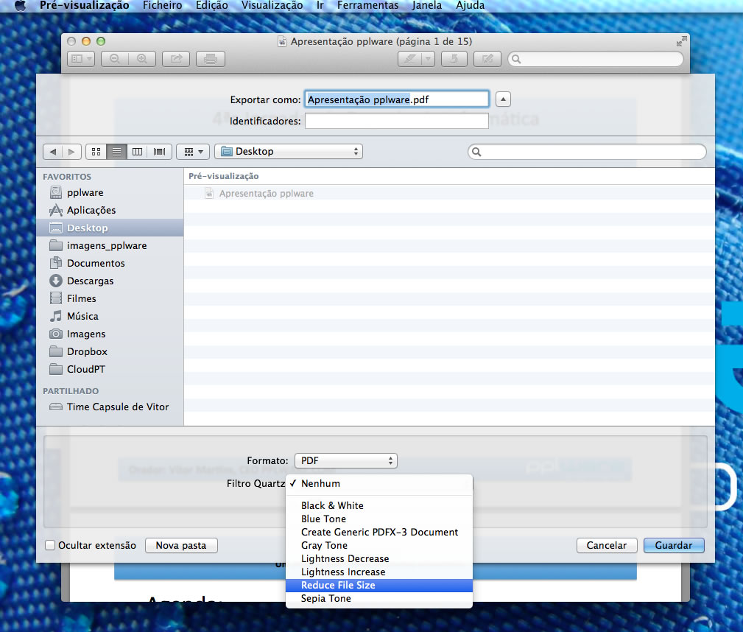The image size is (743, 632).
Task: Open the Formato PDF dropdown
Action: click(345, 461)
